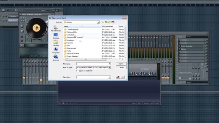Select the Impulses folder
This screenshot has height=123, width=219.
point(70,43)
